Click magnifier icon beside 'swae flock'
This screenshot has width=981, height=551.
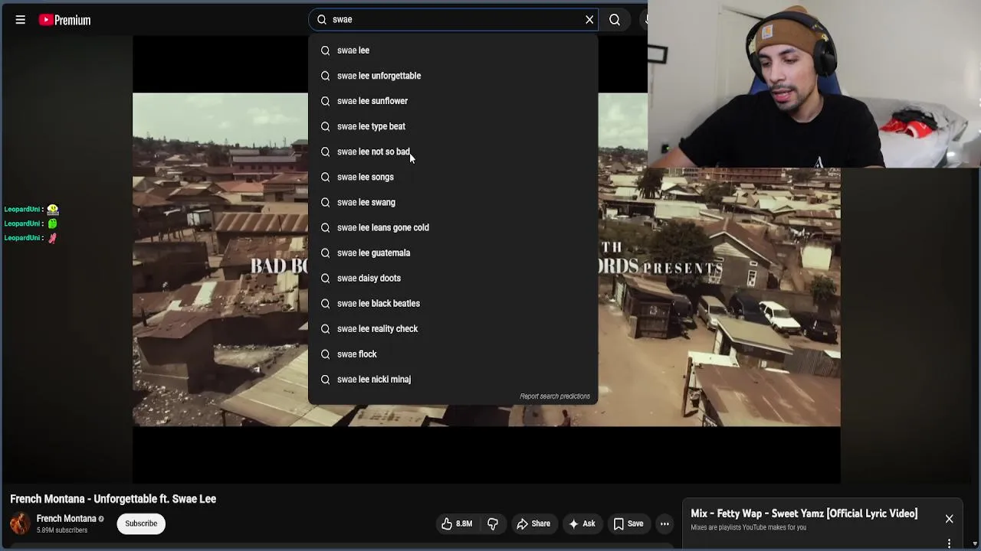pyautogui.click(x=326, y=354)
